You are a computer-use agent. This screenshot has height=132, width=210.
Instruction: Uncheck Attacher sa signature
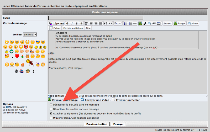coord(51,113)
